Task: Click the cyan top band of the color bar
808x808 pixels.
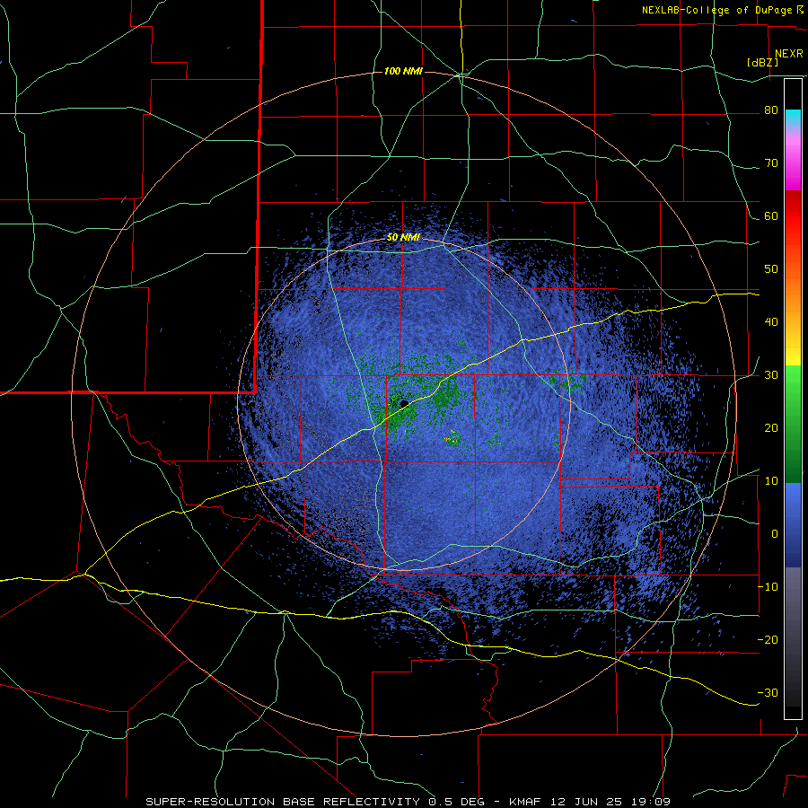Action: pyautogui.click(x=793, y=119)
